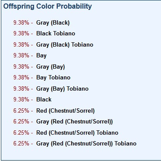161x161 pixels.
Task: Click the Red (Chestnut/Sorrel) entry
Action: click(66, 111)
